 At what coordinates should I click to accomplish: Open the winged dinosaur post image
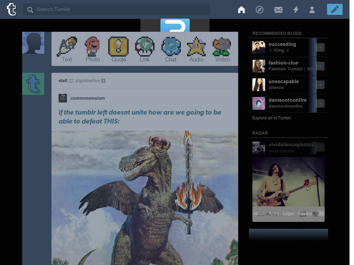pos(145,198)
